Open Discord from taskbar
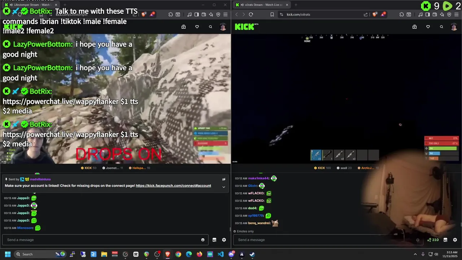This screenshot has width=462, height=260. 231,254
